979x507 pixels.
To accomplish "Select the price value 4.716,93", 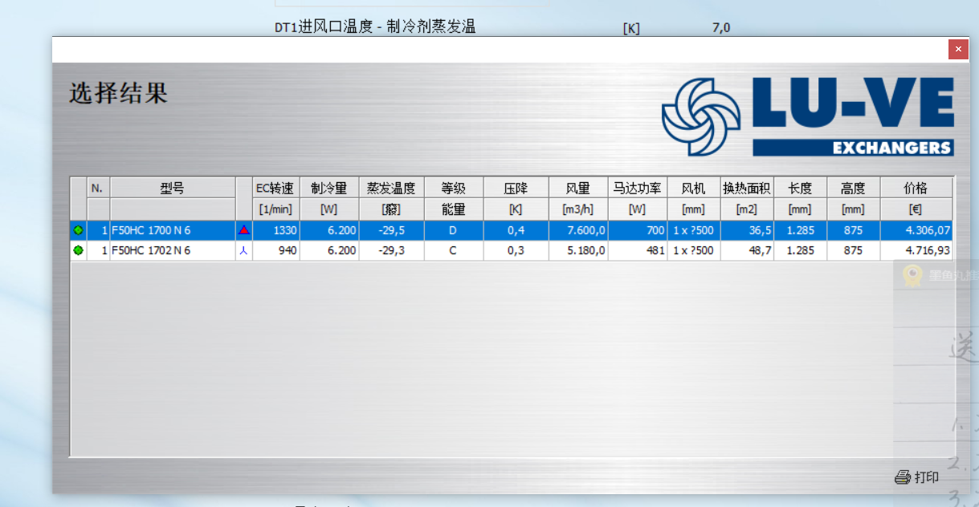I will coord(916,250).
